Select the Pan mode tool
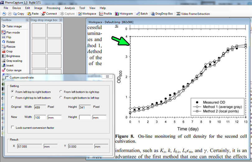 click(x=13, y=32)
